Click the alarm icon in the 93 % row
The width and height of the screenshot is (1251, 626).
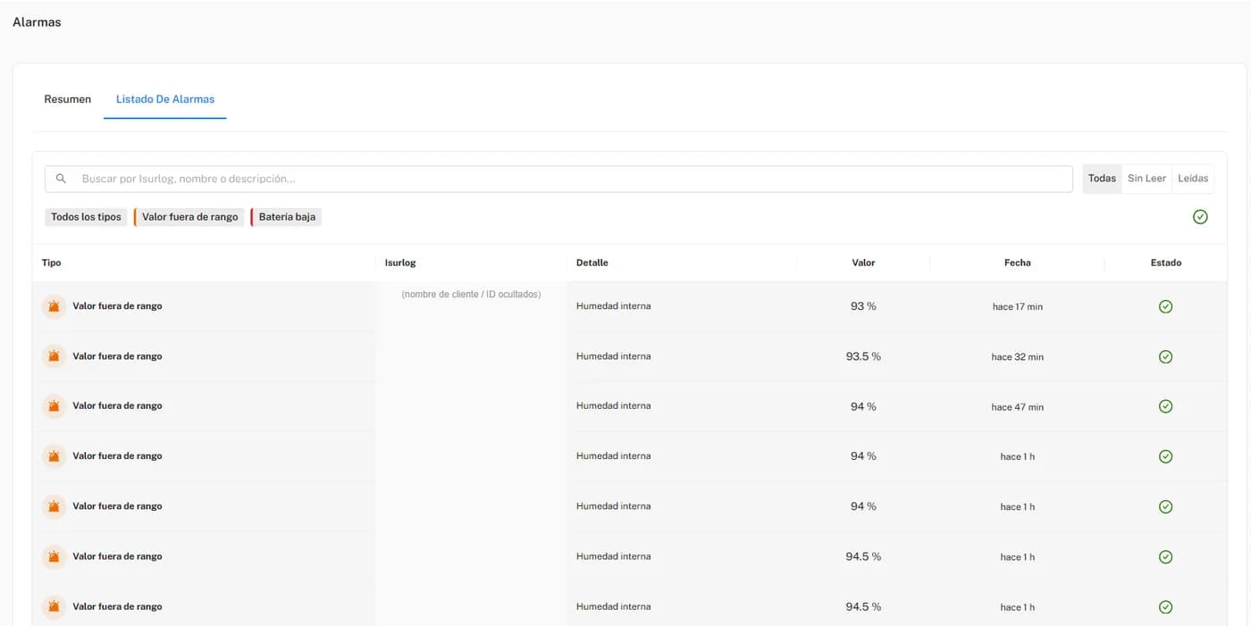[x=54, y=306]
